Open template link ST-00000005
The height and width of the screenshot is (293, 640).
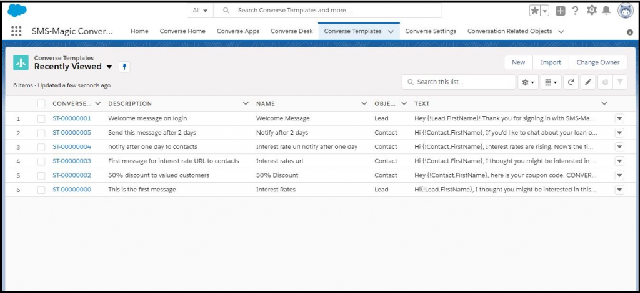[72, 133]
